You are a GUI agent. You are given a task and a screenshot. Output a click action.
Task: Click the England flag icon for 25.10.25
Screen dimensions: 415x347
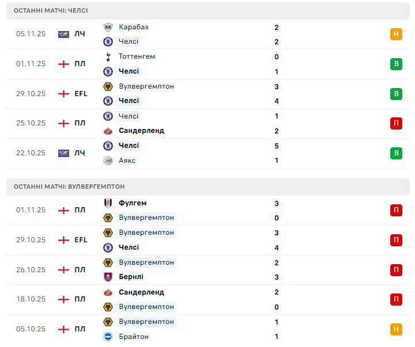click(63, 123)
